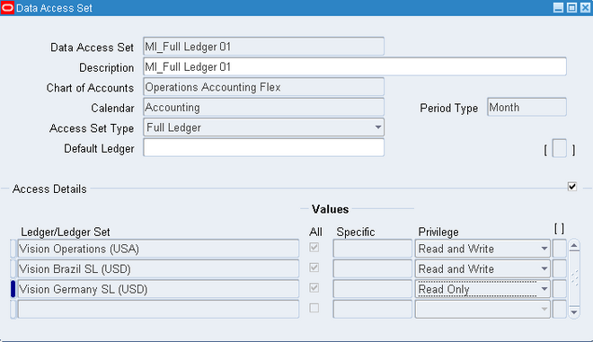593x342 pixels.
Task: Click scrollbar down arrow in Access Details
Action: [x=574, y=311]
